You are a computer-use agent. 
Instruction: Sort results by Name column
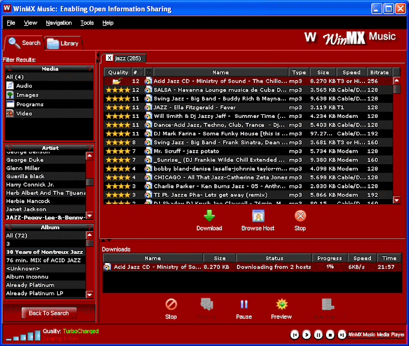[x=221, y=72]
